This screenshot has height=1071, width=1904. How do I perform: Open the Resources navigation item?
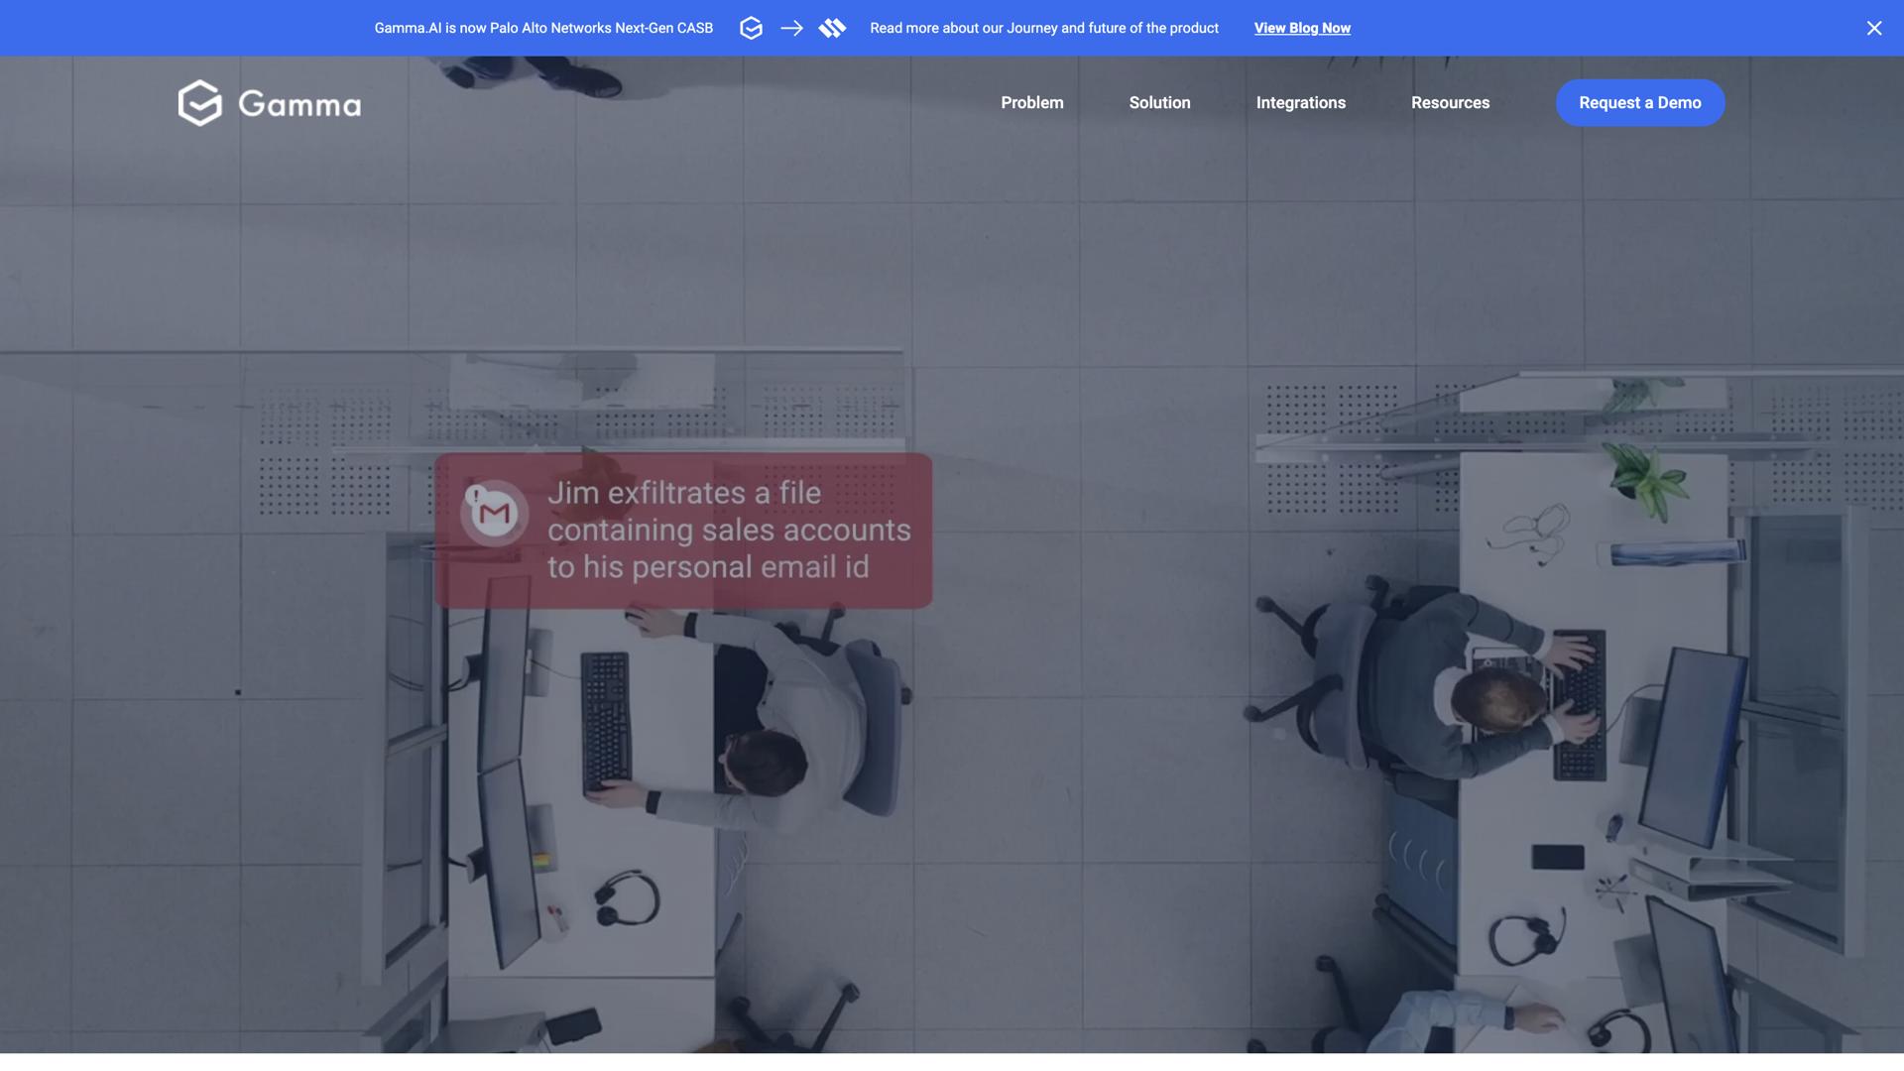point(1450,102)
